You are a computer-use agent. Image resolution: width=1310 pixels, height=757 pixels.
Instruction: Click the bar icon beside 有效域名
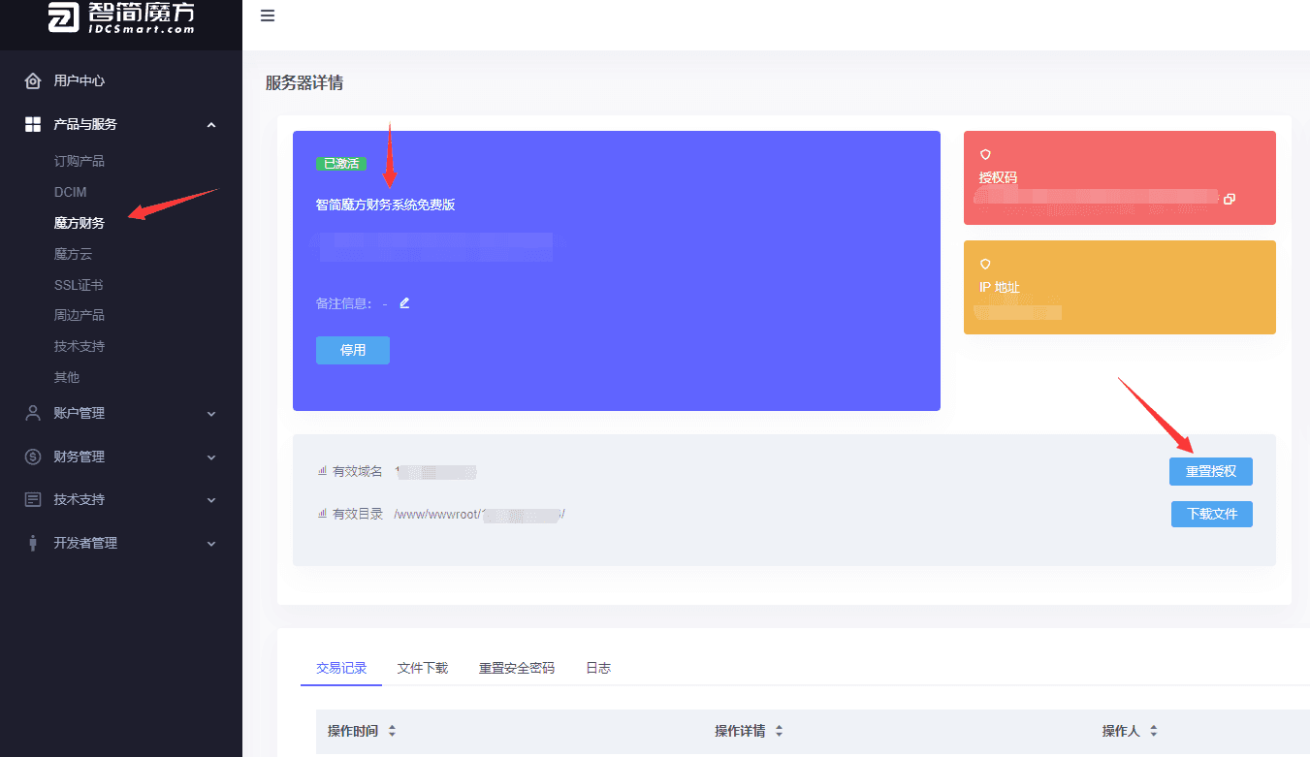pyautogui.click(x=322, y=471)
